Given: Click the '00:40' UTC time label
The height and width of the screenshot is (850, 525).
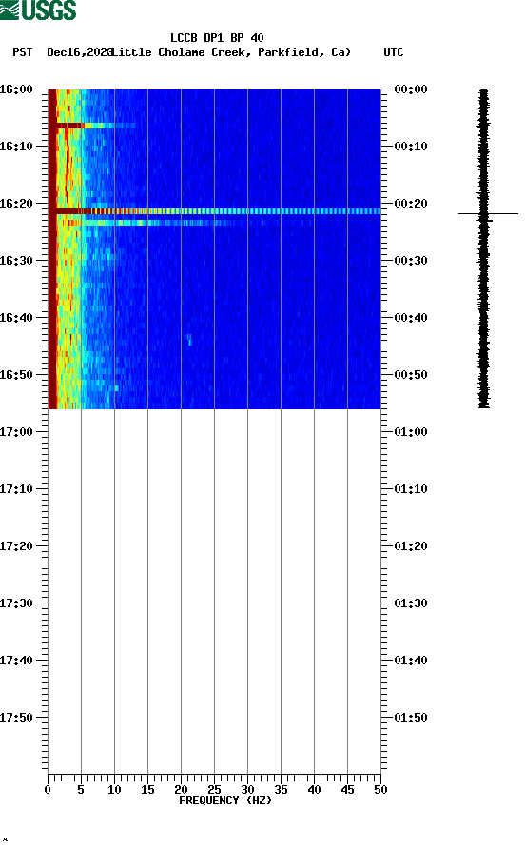Looking at the screenshot, I should (411, 318).
